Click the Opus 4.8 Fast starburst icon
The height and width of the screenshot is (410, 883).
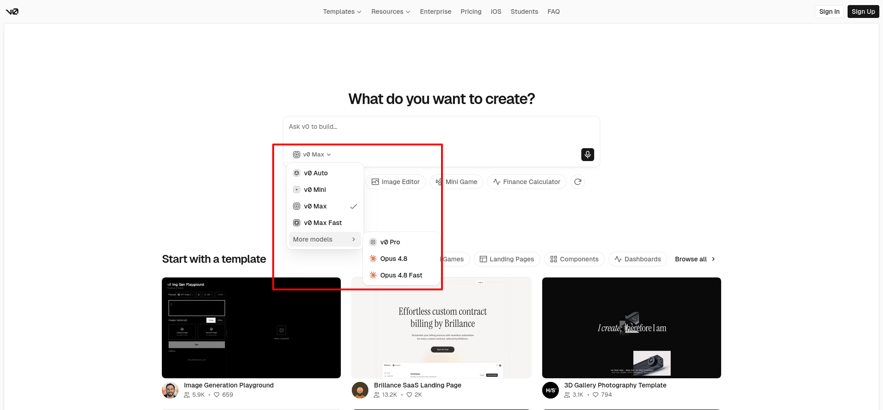pos(373,275)
